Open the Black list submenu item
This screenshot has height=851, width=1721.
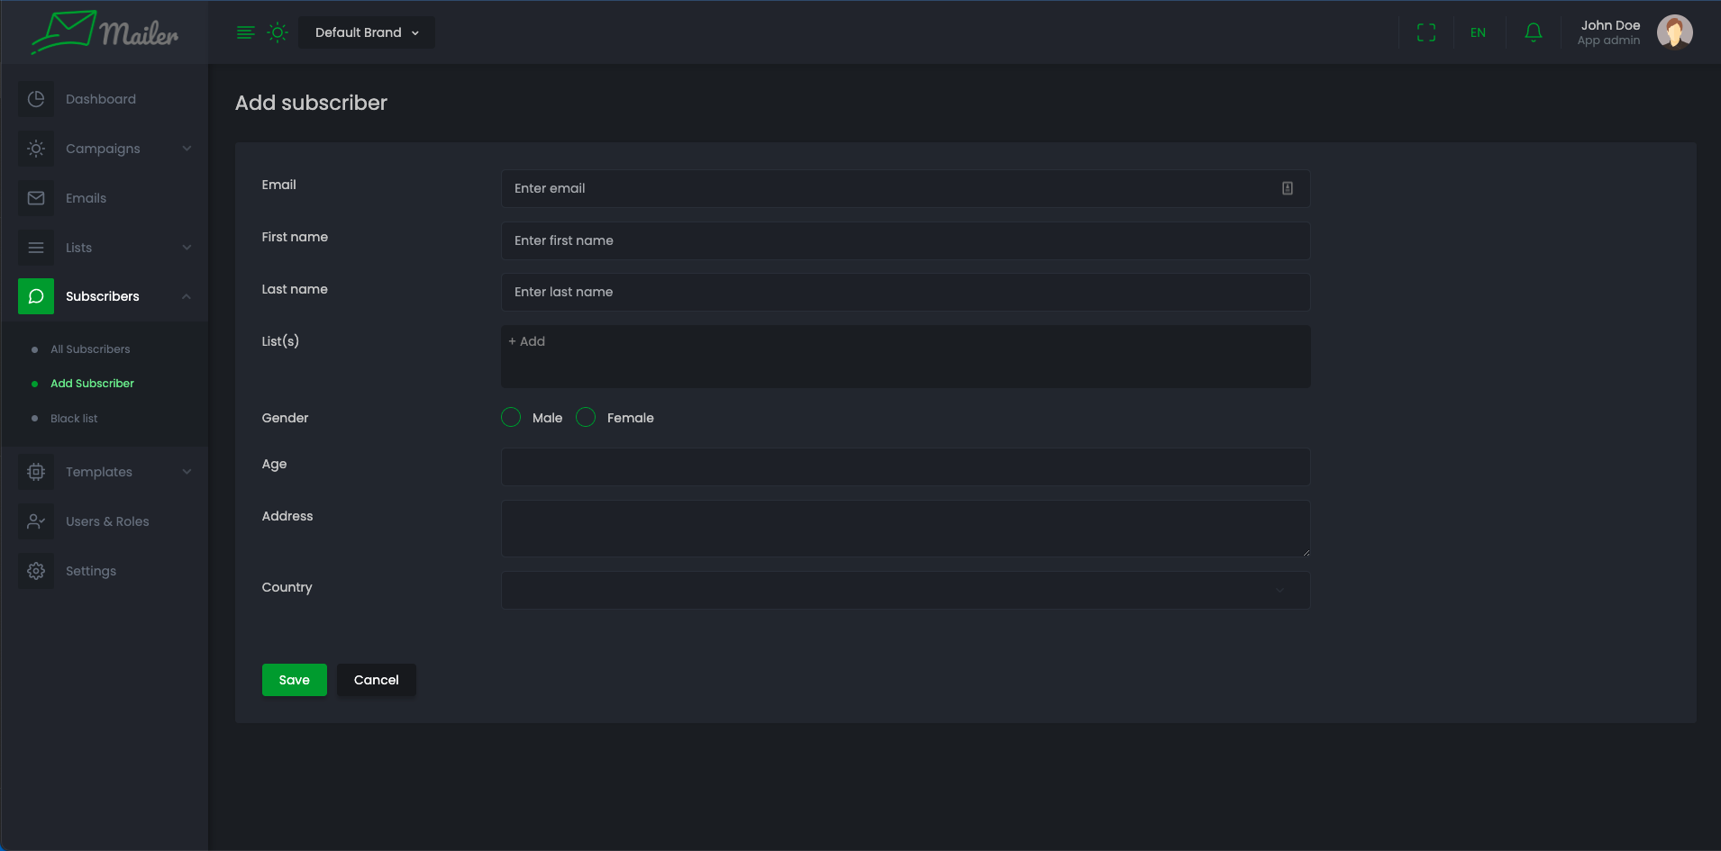[74, 419]
